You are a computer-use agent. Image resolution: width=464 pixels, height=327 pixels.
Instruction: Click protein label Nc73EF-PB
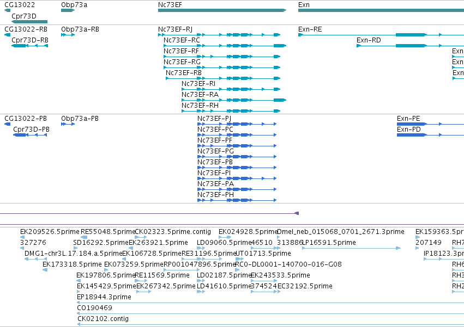click(215, 162)
